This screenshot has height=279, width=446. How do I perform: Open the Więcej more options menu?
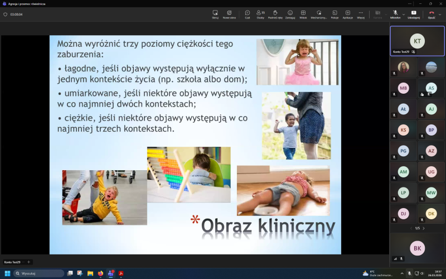point(361,14)
